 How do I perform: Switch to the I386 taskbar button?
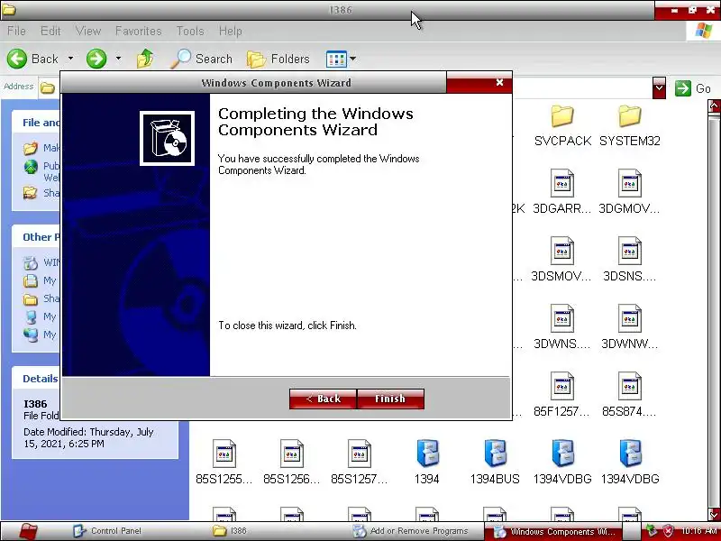(x=230, y=531)
